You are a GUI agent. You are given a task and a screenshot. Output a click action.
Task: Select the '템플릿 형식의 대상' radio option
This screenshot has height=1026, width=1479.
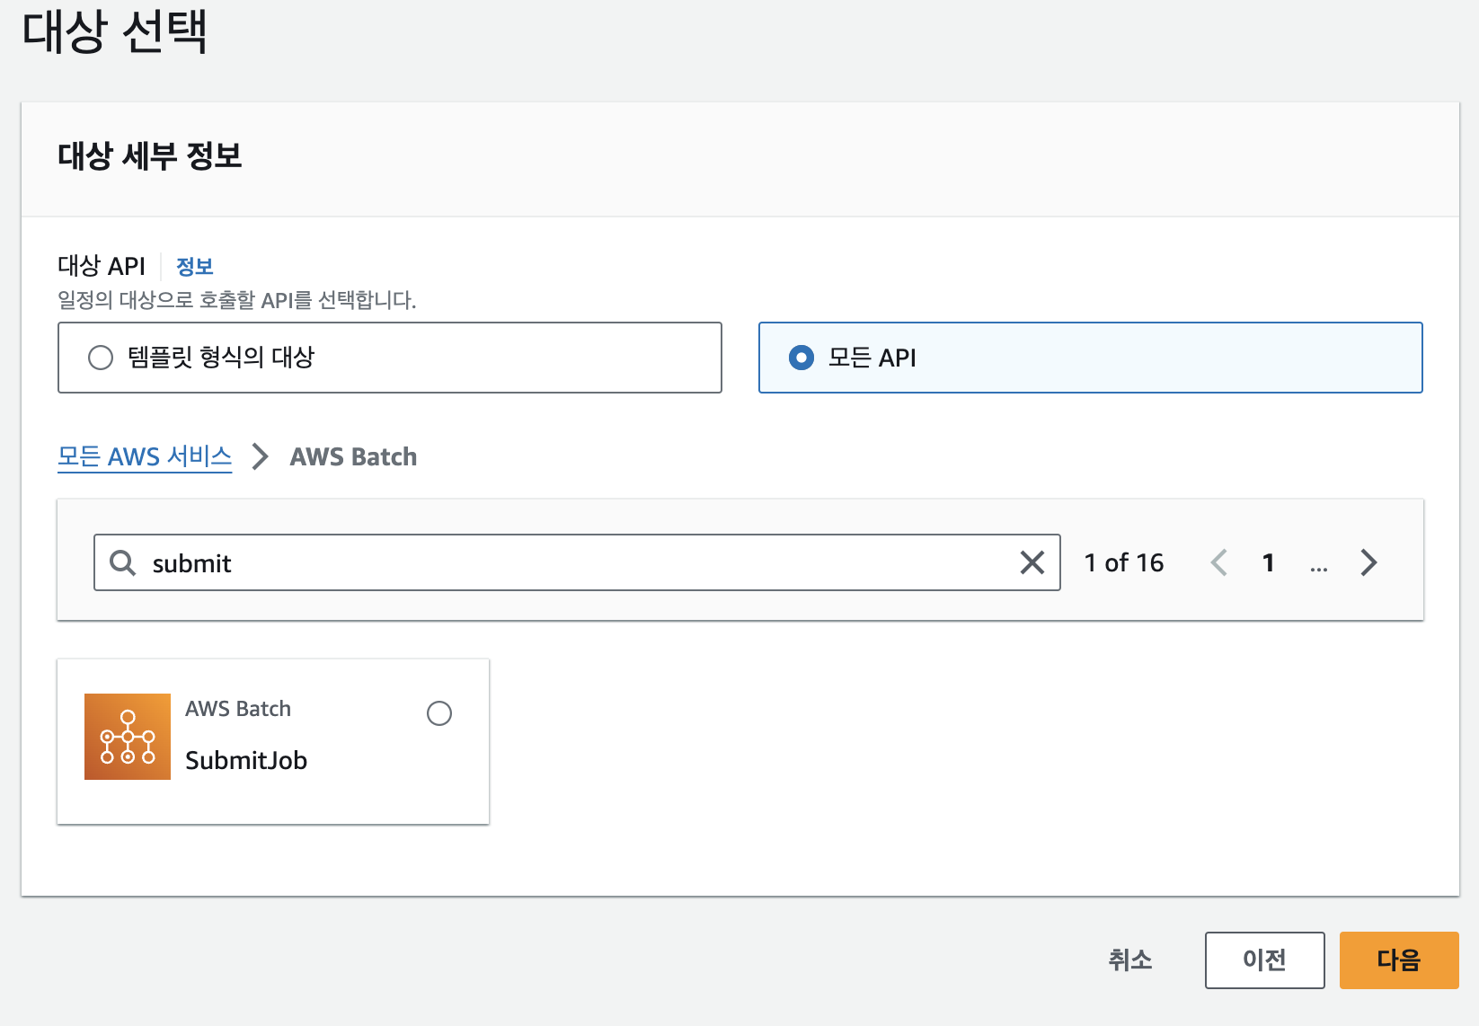pos(101,358)
